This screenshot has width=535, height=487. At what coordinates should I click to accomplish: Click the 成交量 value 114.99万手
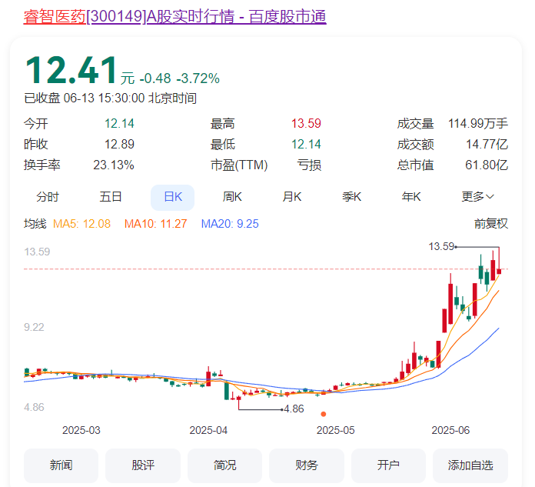tap(478, 123)
